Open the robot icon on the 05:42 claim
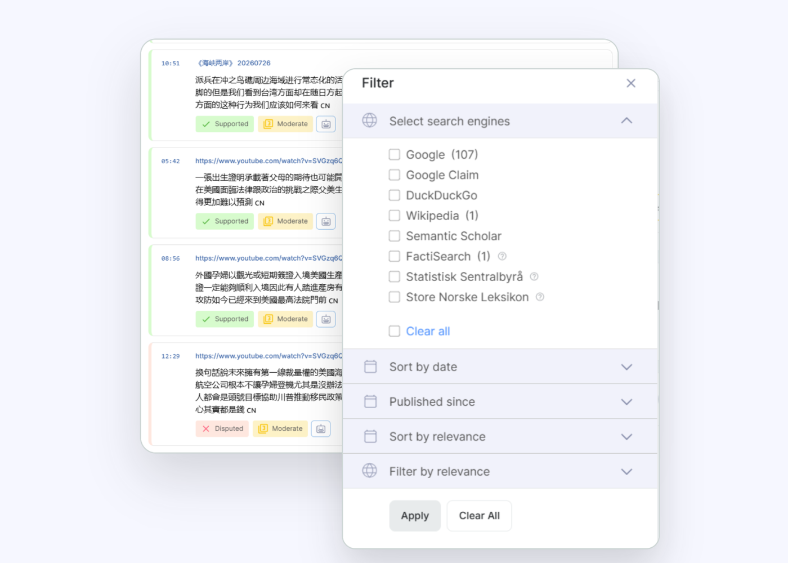The height and width of the screenshot is (563, 788). tap(326, 221)
